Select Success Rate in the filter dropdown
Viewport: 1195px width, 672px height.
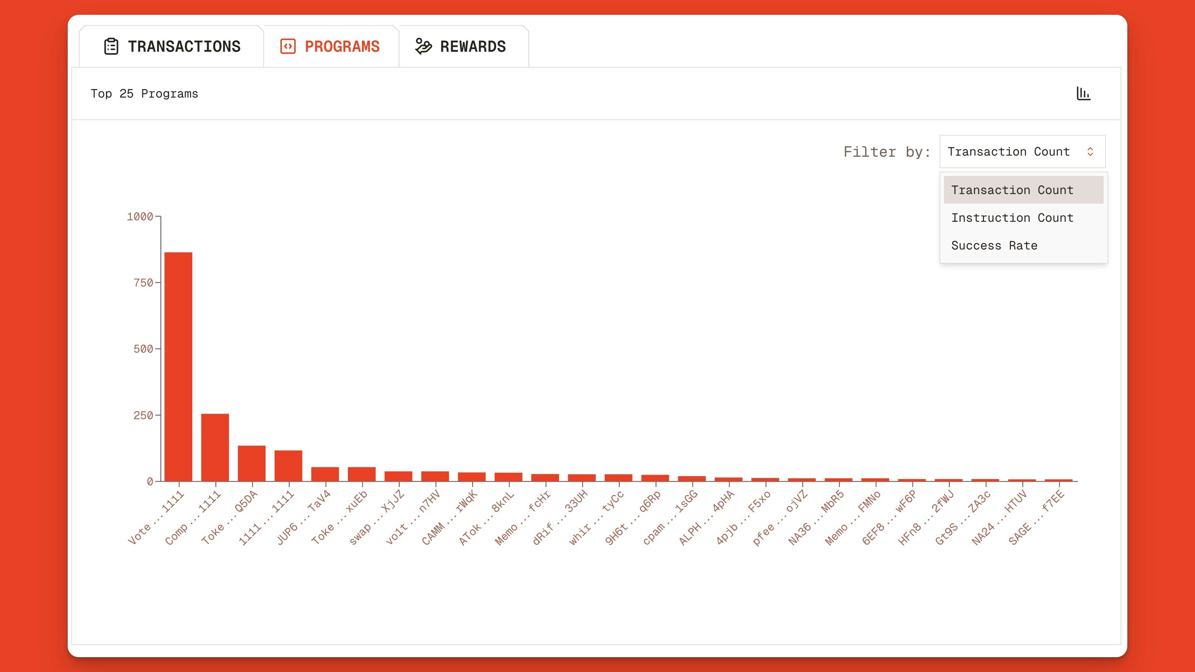pos(994,245)
